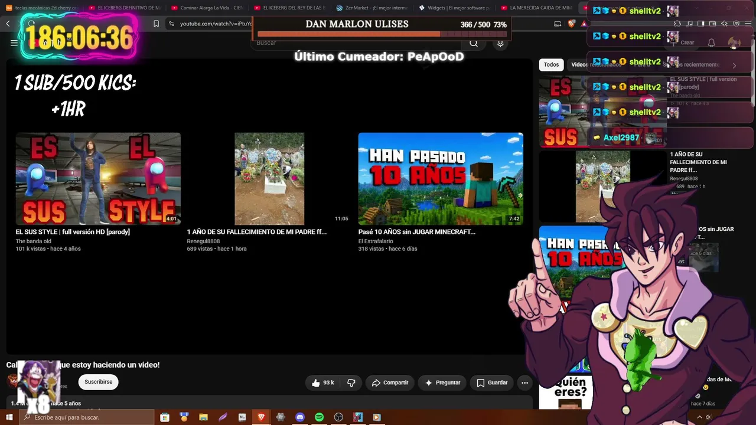Open the Brave Shields lion icon
This screenshot has height=425, width=756.
572,24
